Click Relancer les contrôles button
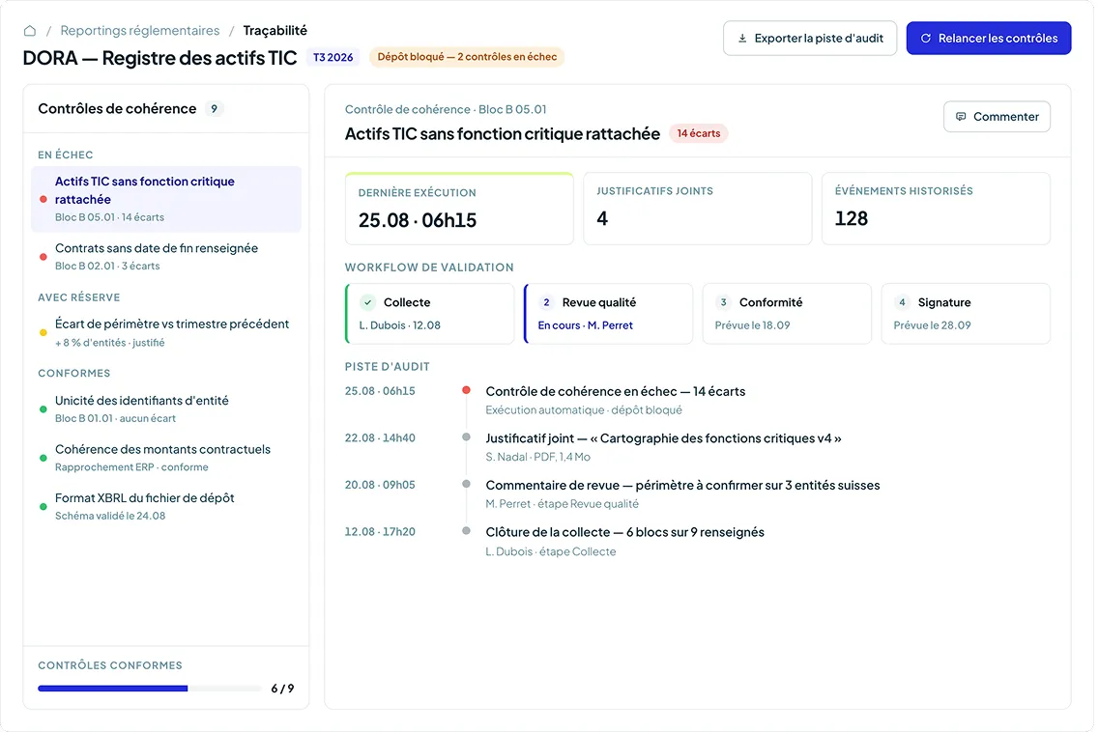Screen dimensions: 1099x732 (988, 39)
